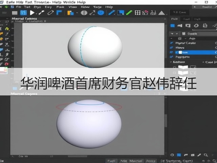Click the red and white house-shaped icon

[x=145, y=13]
